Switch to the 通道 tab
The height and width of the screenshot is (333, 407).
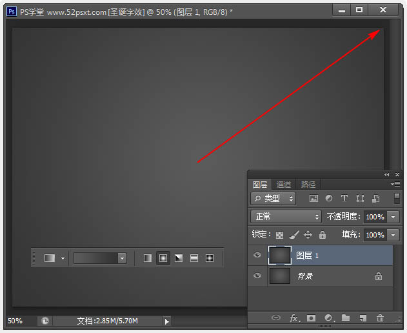(284, 185)
